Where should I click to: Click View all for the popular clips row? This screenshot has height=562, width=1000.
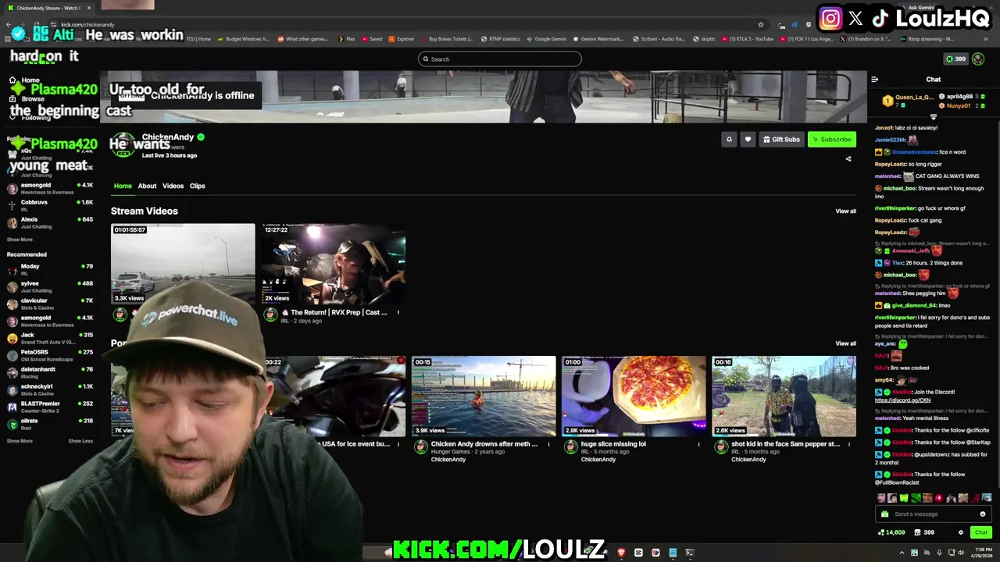845,343
